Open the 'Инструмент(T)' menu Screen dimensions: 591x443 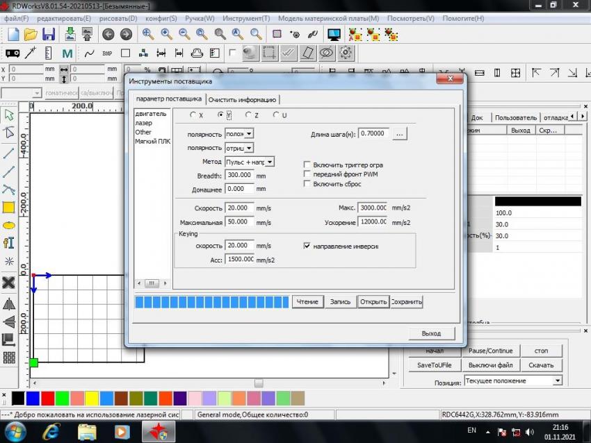pos(248,18)
